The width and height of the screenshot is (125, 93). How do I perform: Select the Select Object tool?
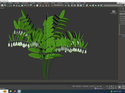2,5
